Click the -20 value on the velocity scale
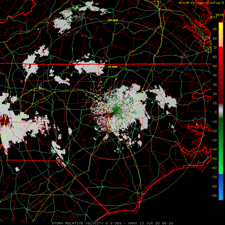The width and height of the screenshot is (225, 225). 214,131
